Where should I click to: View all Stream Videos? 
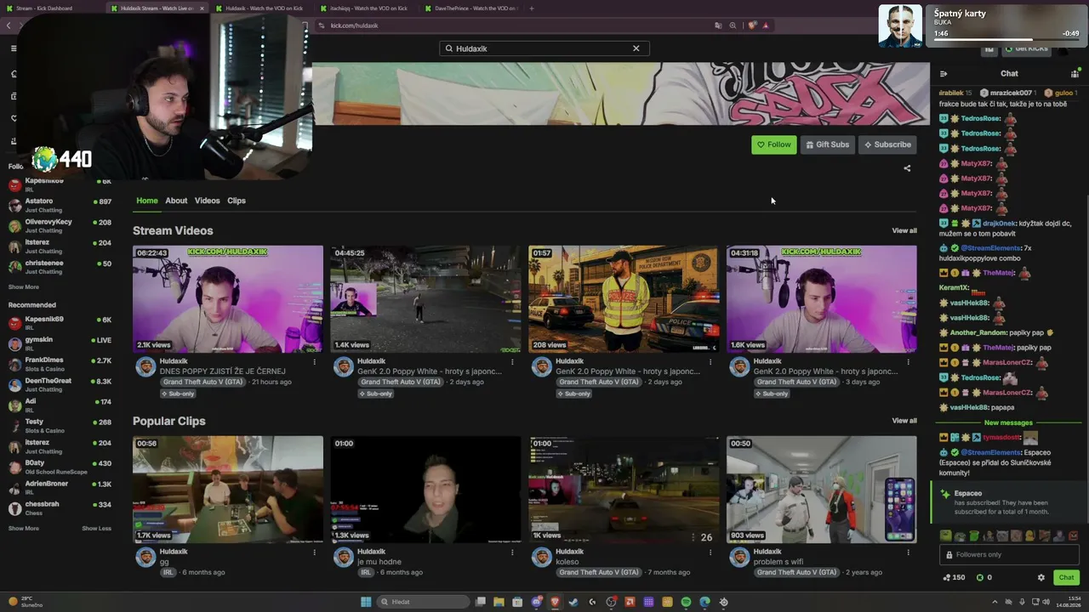pyautogui.click(x=904, y=230)
